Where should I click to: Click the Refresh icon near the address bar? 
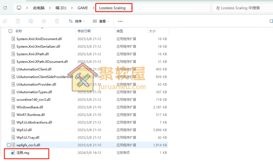5,8
